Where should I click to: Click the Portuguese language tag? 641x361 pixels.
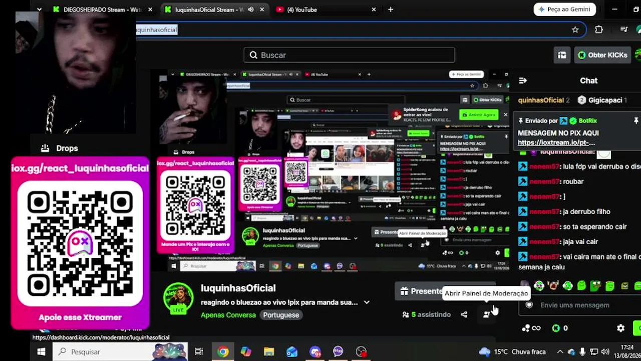pyautogui.click(x=281, y=315)
